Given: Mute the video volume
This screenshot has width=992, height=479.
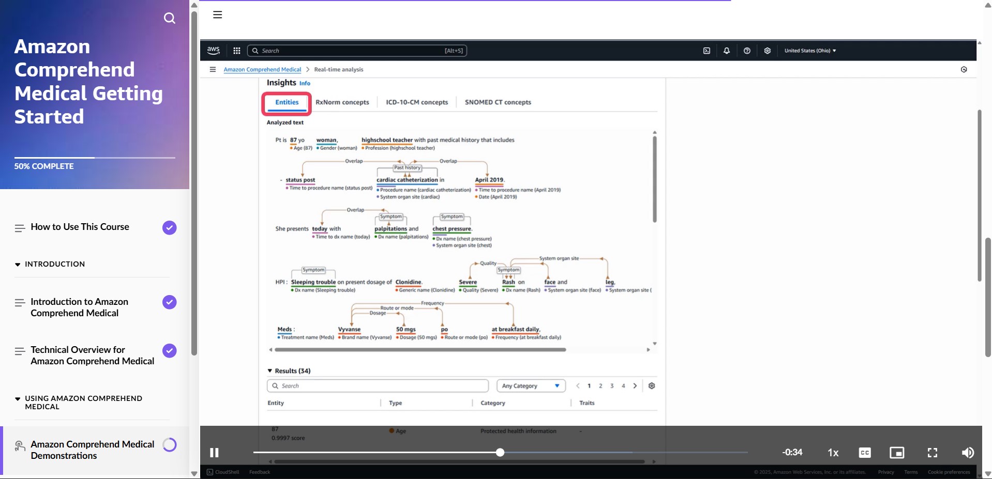Looking at the screenshot, I should (967, 453).
